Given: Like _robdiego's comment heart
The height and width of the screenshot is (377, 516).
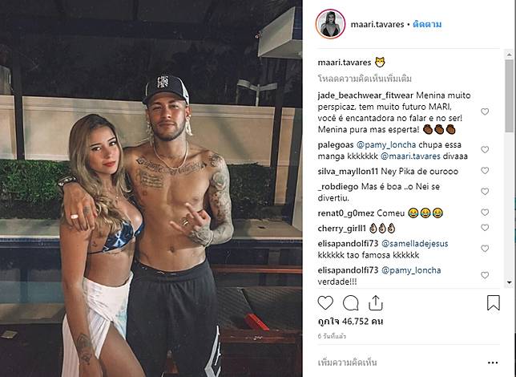Looking at the screenshot, I should point(485,192).
